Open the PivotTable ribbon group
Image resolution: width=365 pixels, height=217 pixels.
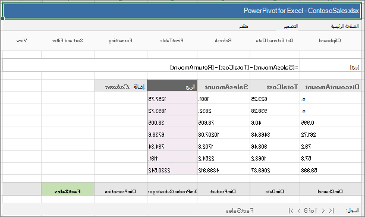pyautogui.click(x=172, y=40)
